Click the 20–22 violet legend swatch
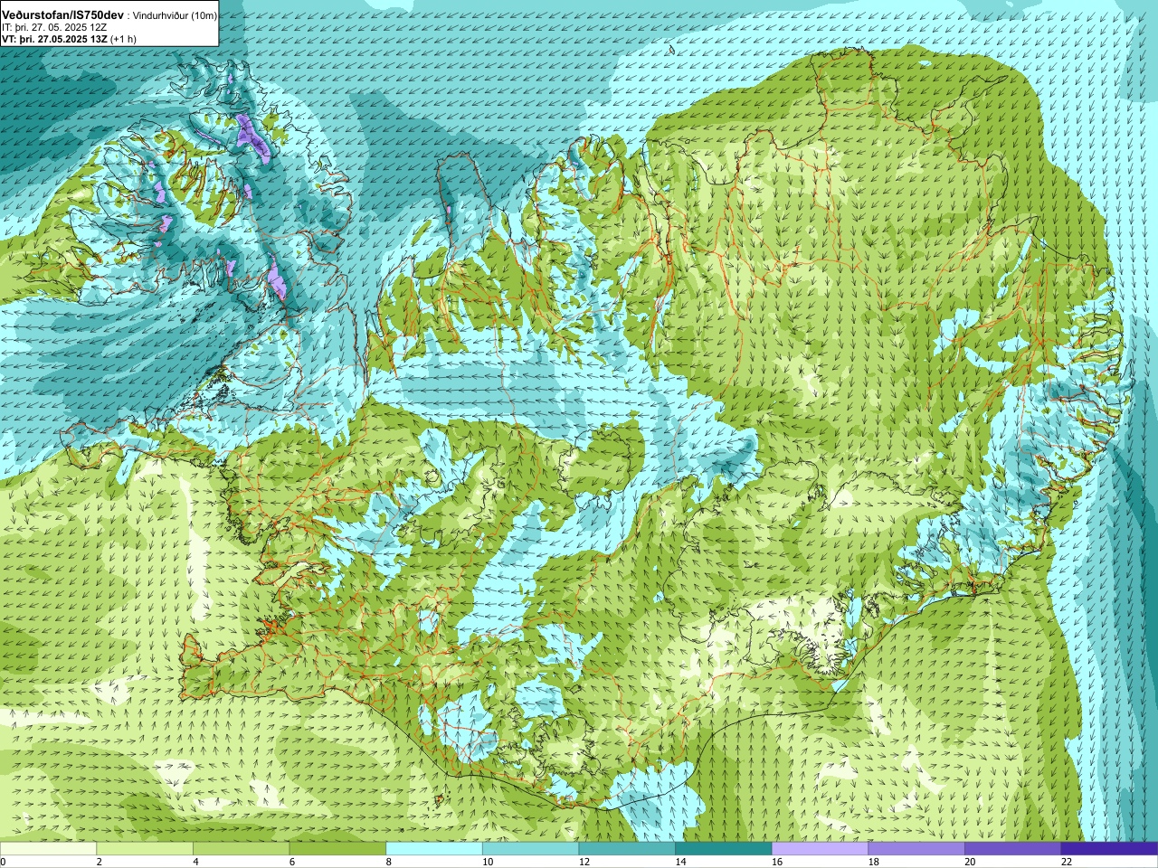The height and width of the screenshot is (868, 1158). [1012, 848]
